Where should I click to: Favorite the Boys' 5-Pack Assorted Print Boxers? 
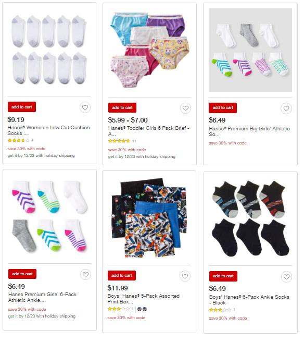click(x=185, y=276)
